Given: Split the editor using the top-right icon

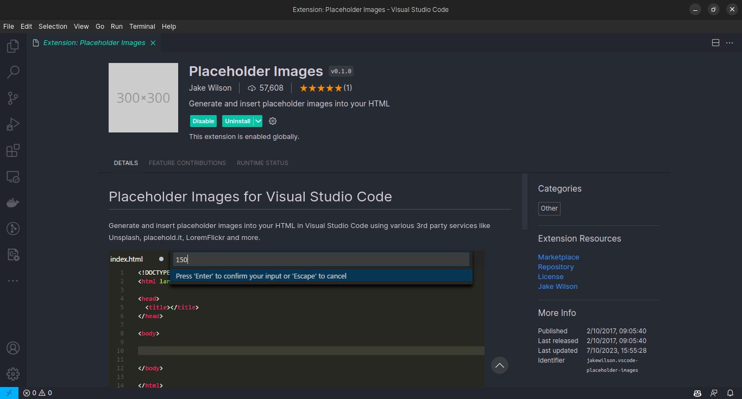Looking at the screenshot, I should point(715,42).
